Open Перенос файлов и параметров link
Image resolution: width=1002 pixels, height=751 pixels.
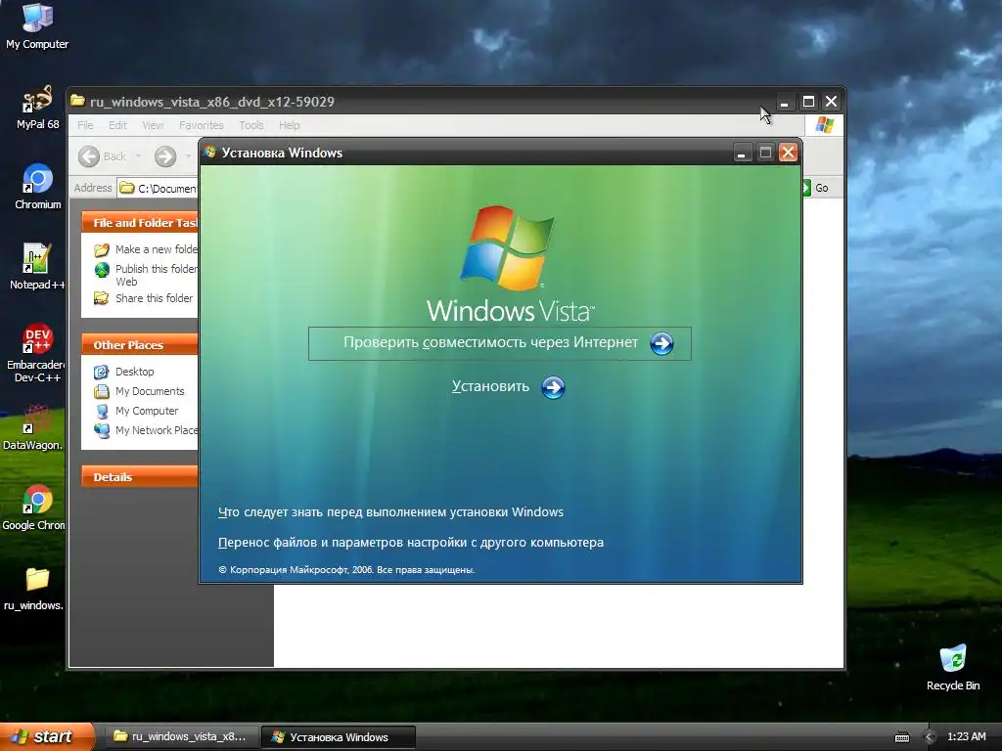(410, 543)
